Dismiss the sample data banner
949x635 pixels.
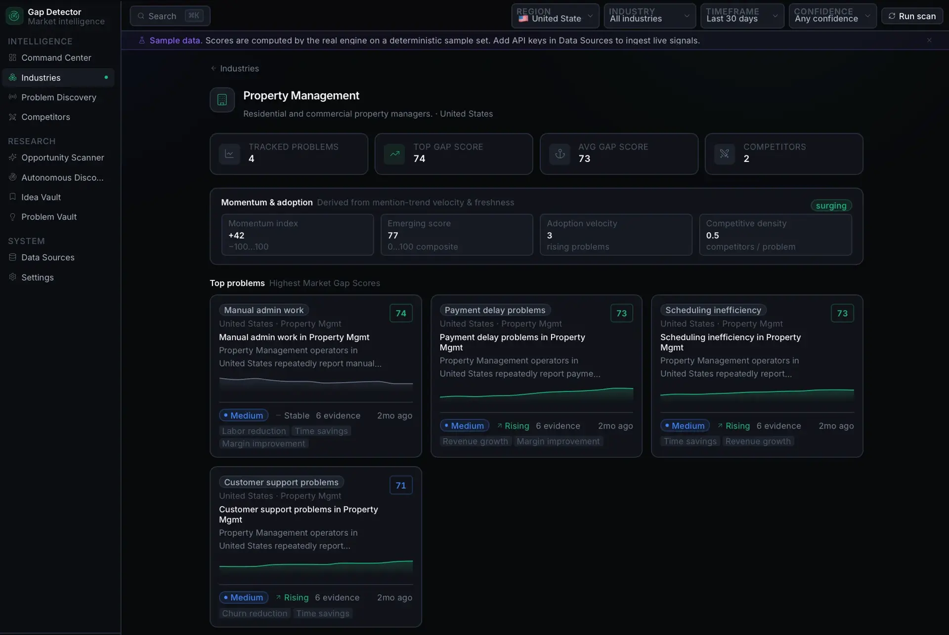[x=929, y=40]
